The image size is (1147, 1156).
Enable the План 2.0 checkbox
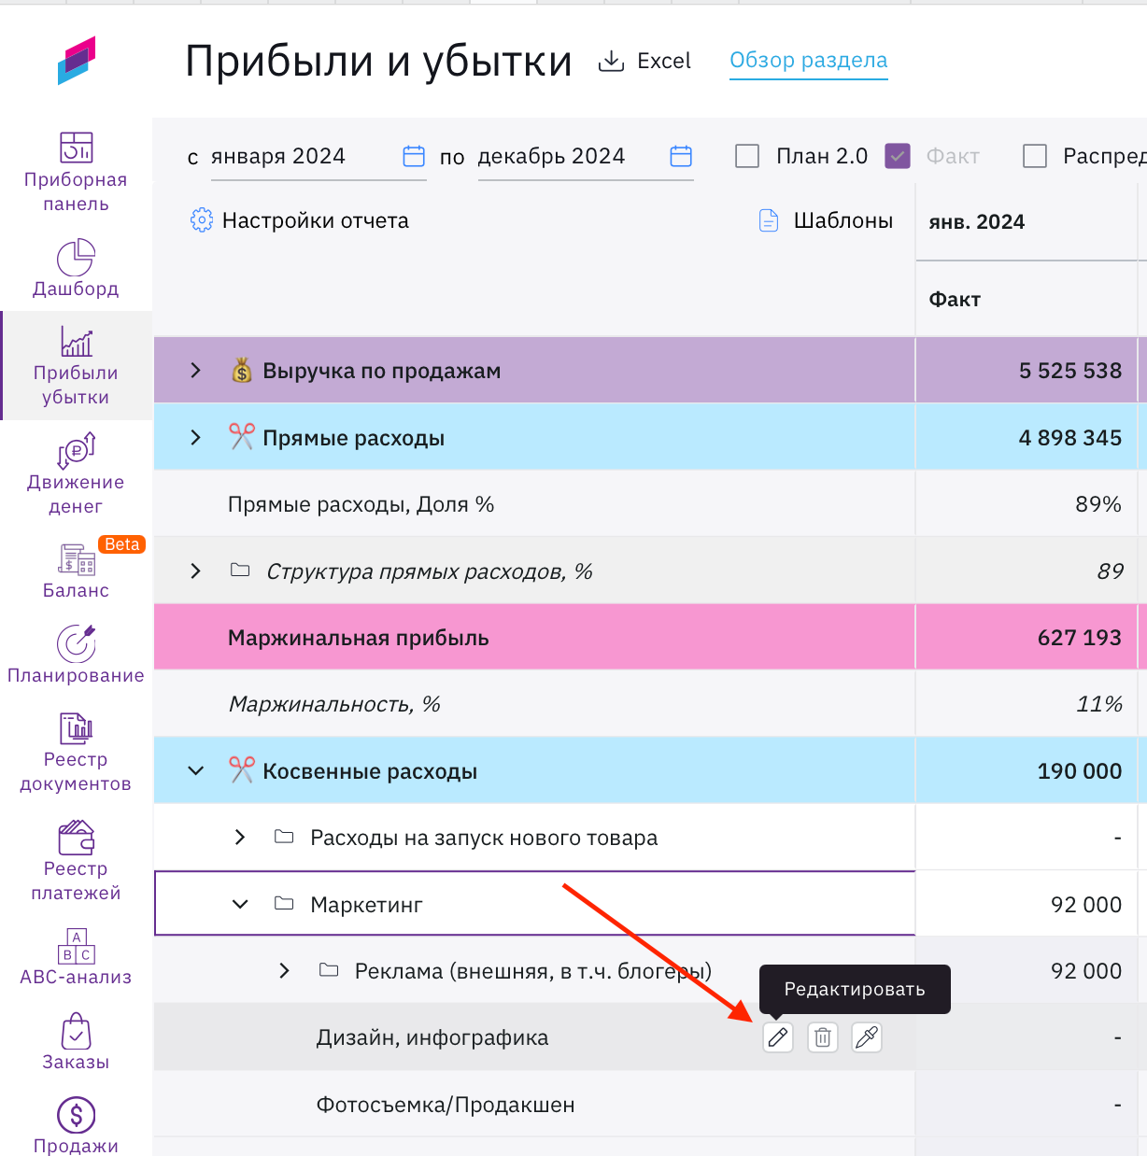point(747,156)
